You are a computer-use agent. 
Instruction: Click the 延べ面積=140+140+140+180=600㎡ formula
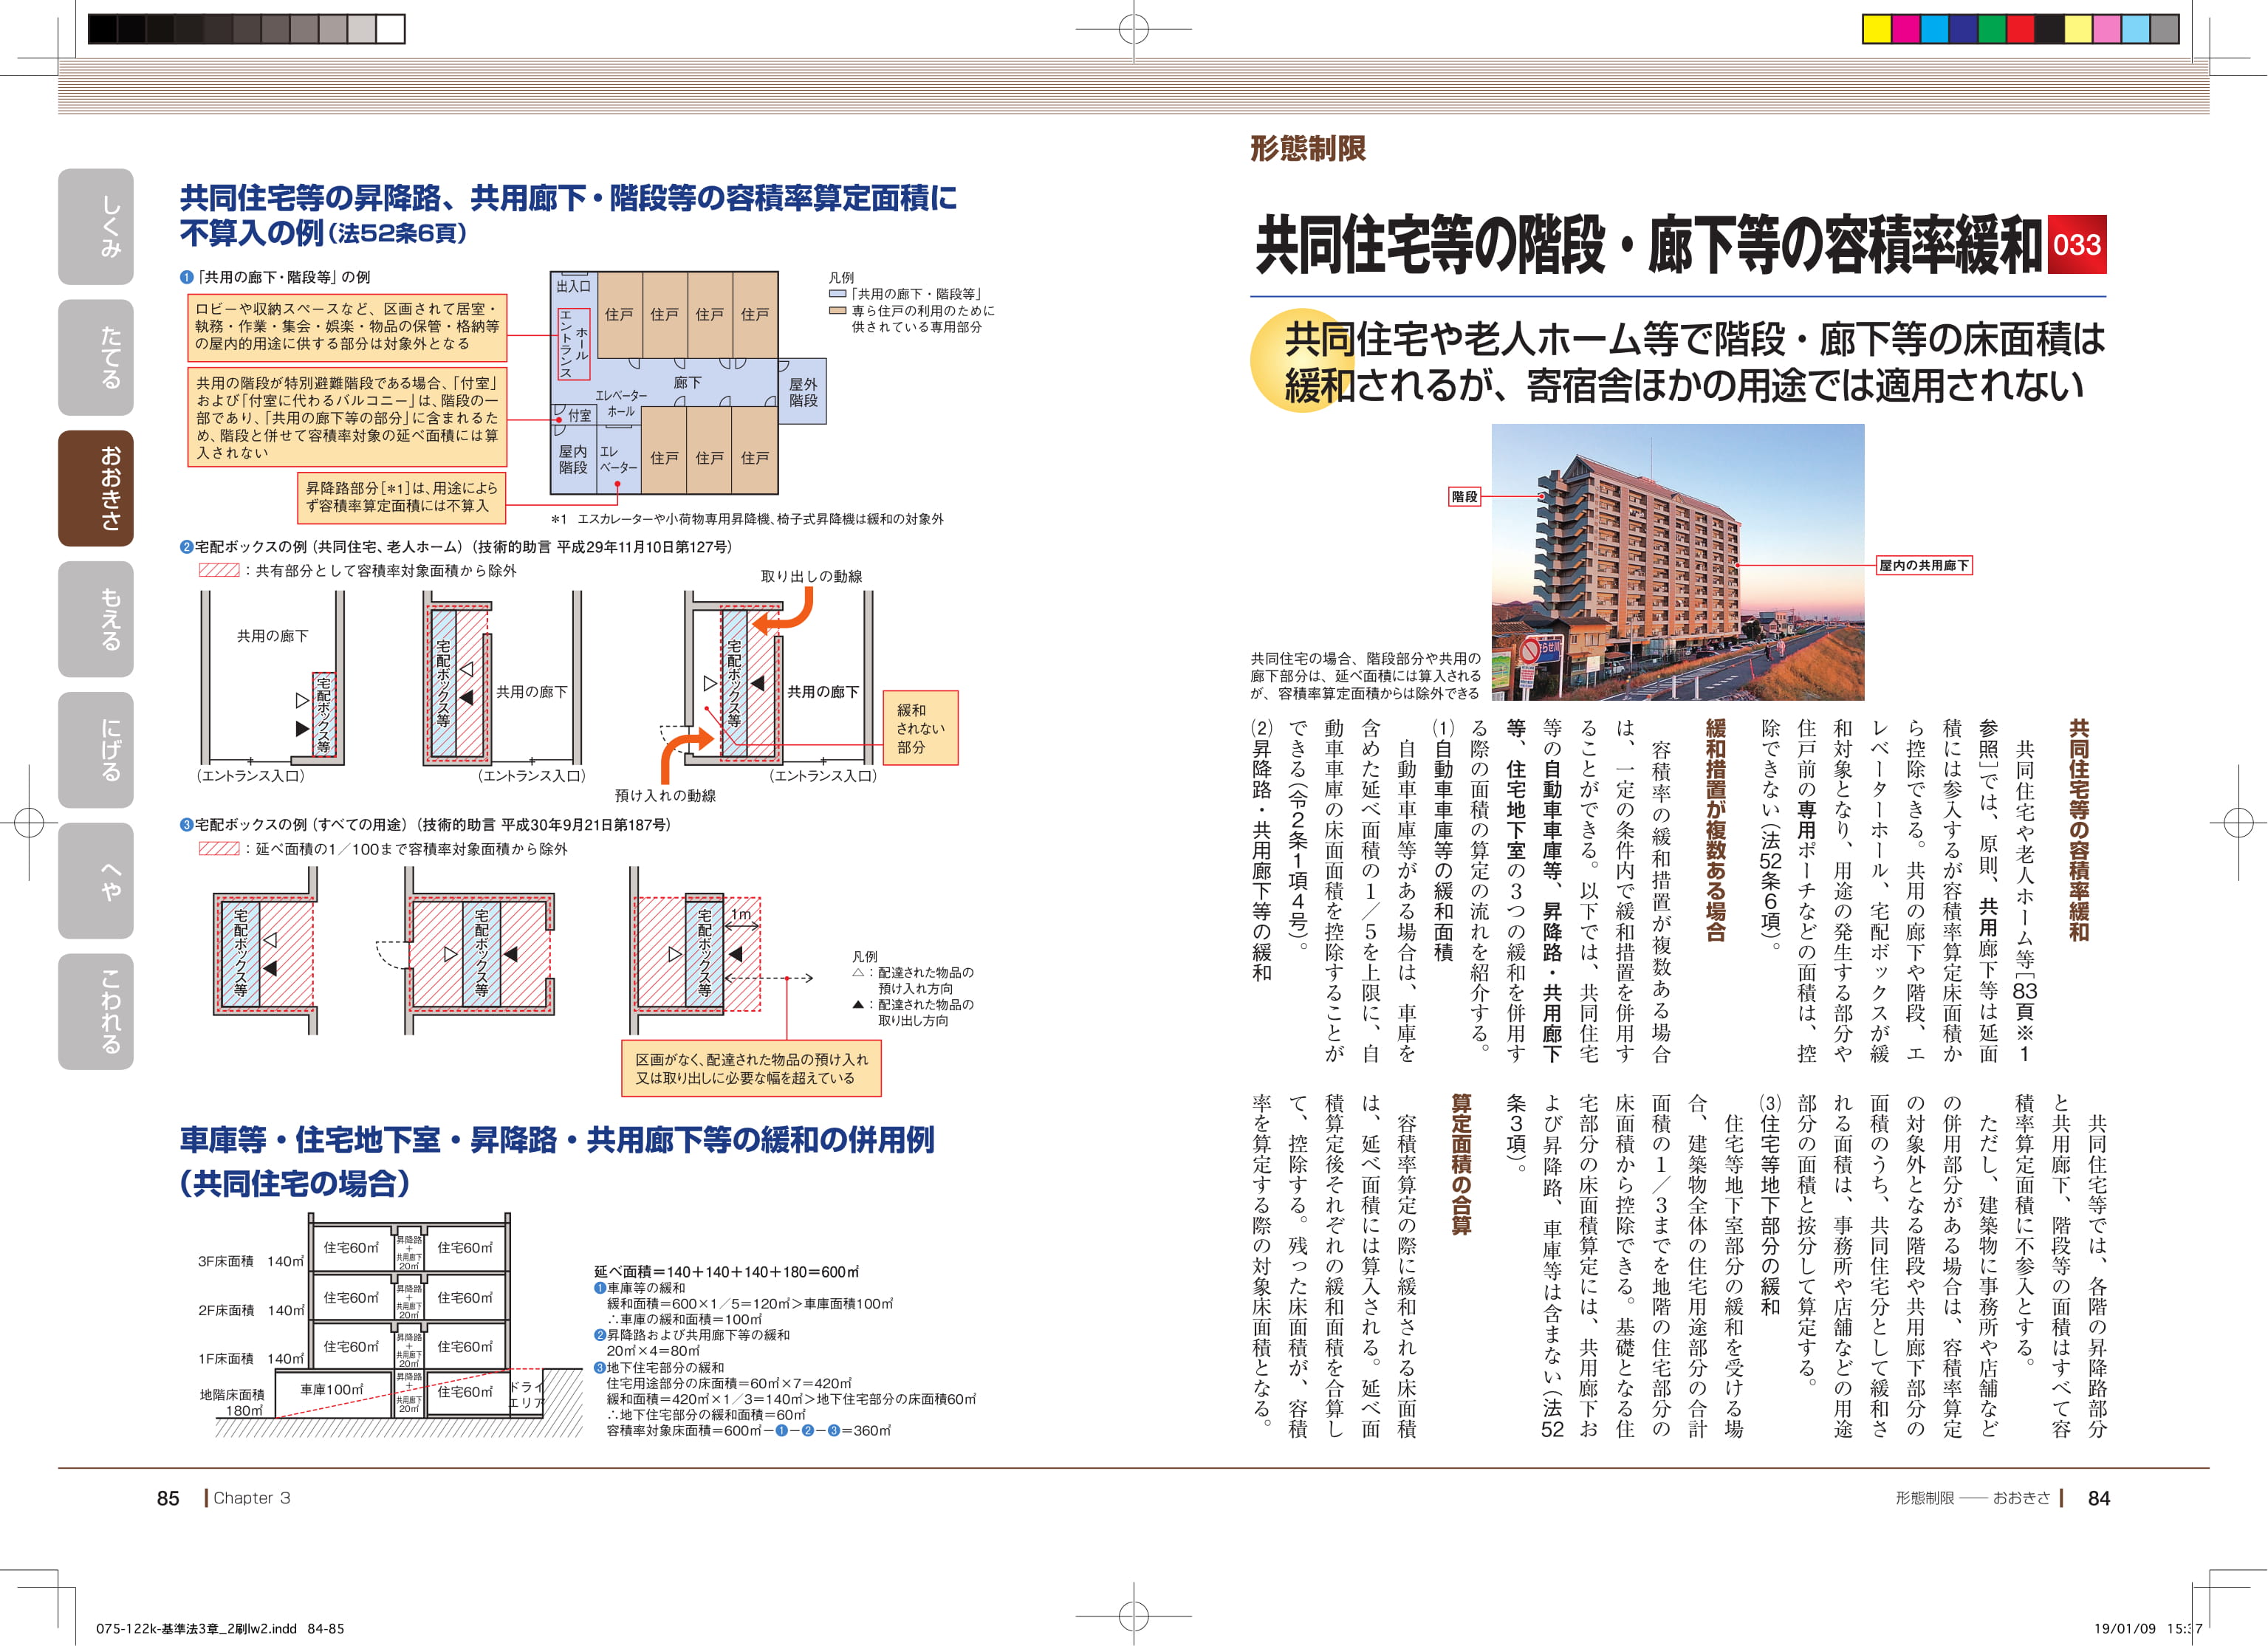pos(726,1272)
